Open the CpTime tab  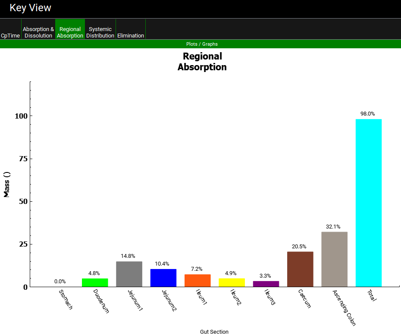tap(10, 35)
